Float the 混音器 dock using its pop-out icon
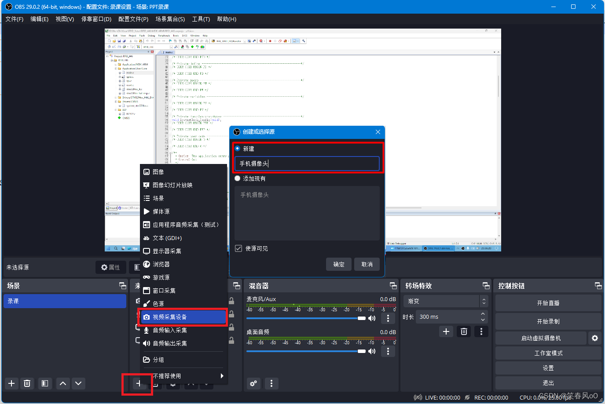The width and height of the screenshot is (605, 404). pyautogui.click(x=393, y=286)
